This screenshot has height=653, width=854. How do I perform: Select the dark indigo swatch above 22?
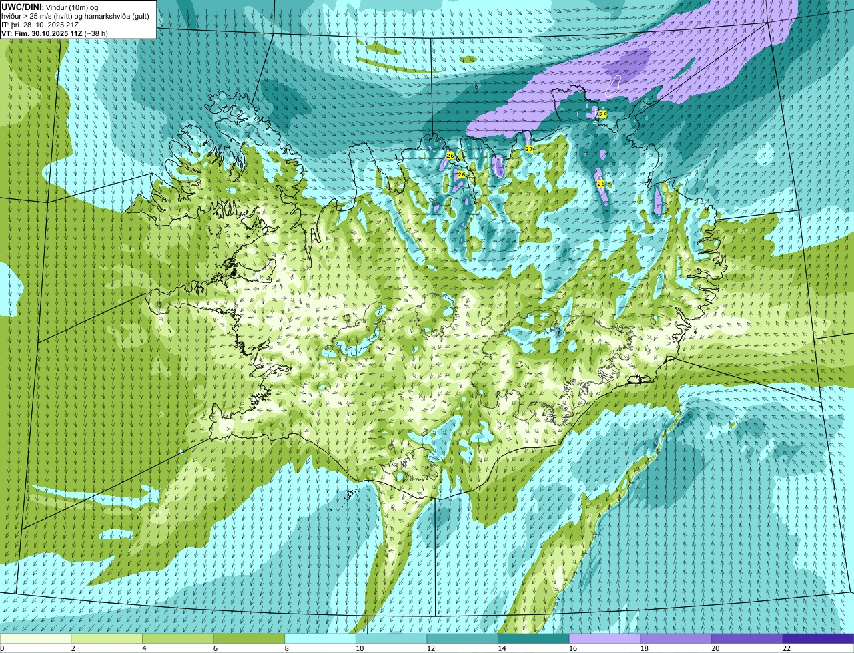[818, 638]
